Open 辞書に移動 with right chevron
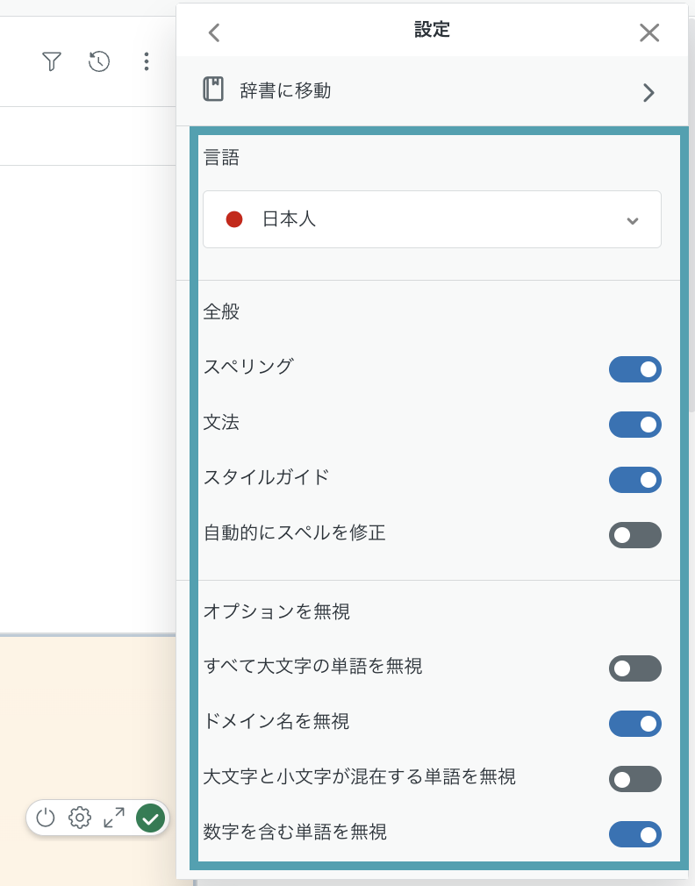The height and width of the screenshot is (886, 695). click(648, 92)
